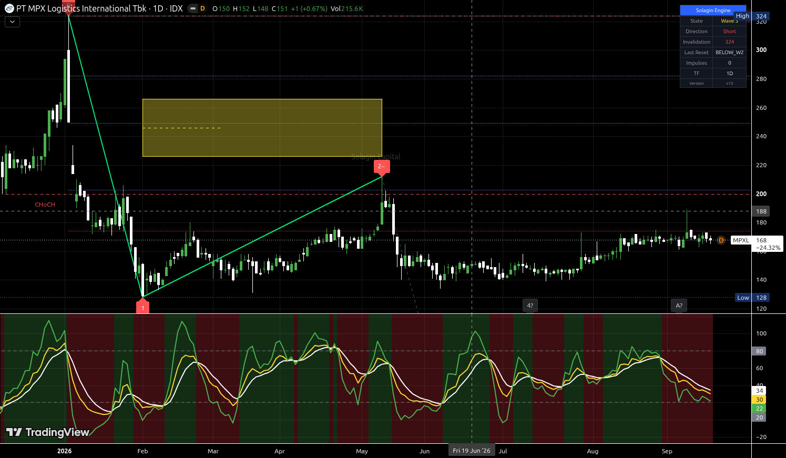
Task: Click the gray 20 oscillator level label
Action: tap(759, 418)
